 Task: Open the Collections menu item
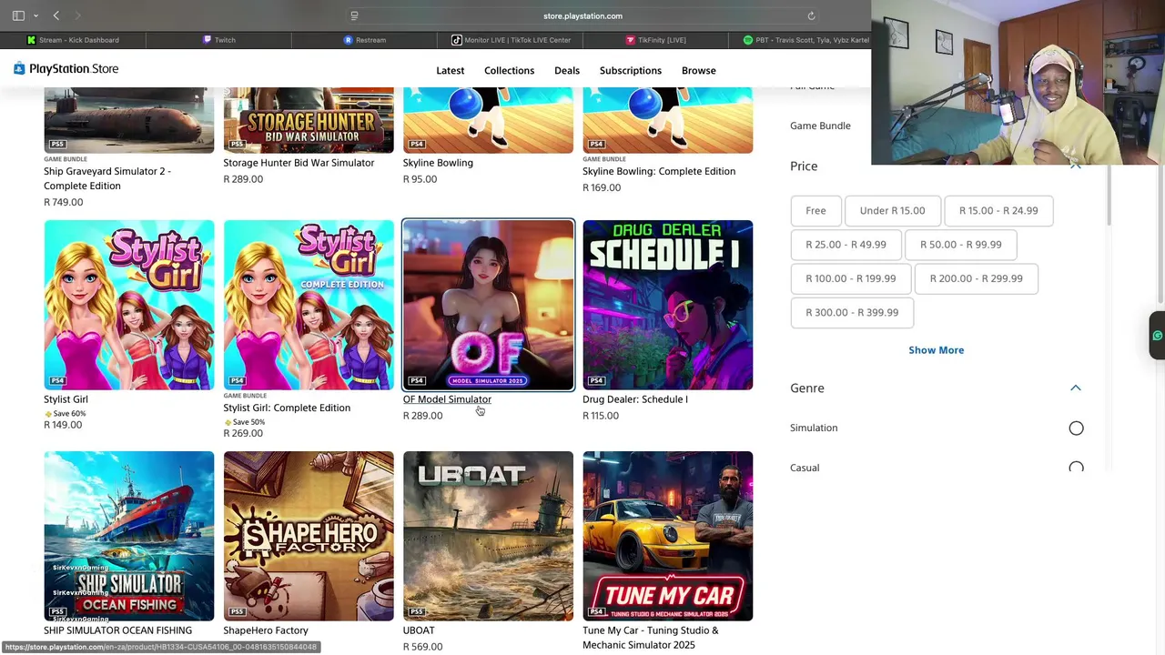509,70
